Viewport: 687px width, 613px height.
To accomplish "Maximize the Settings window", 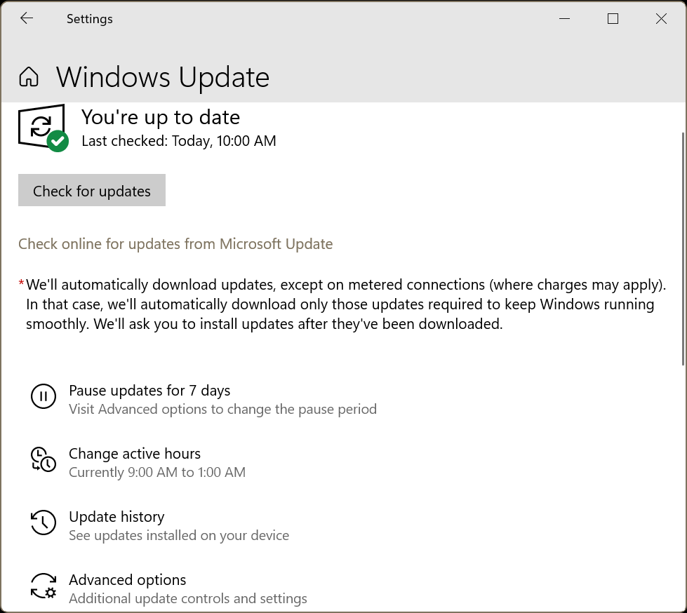I will pos(613,18).
